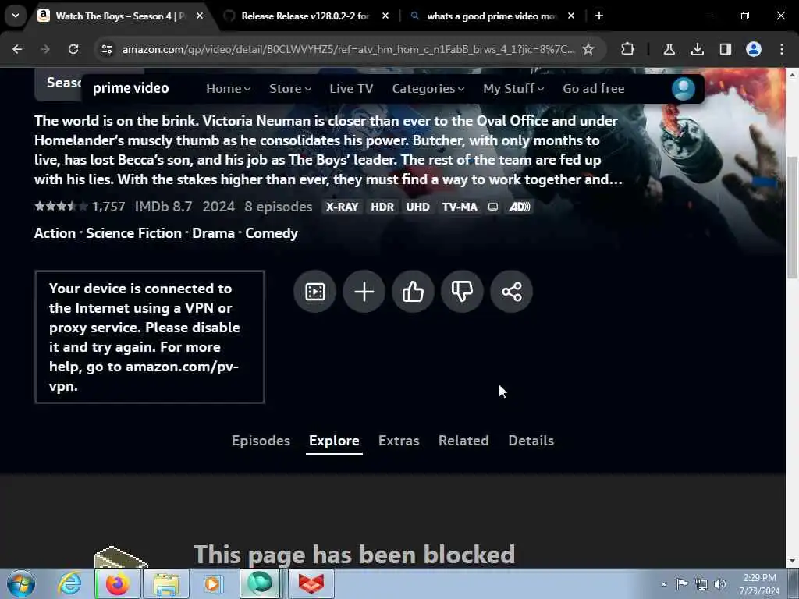Image resolution: width=799 pixels, height=599 pixels.
Task: Click the IMDb 8.7 rating text
Action: (x=164, y=206)
